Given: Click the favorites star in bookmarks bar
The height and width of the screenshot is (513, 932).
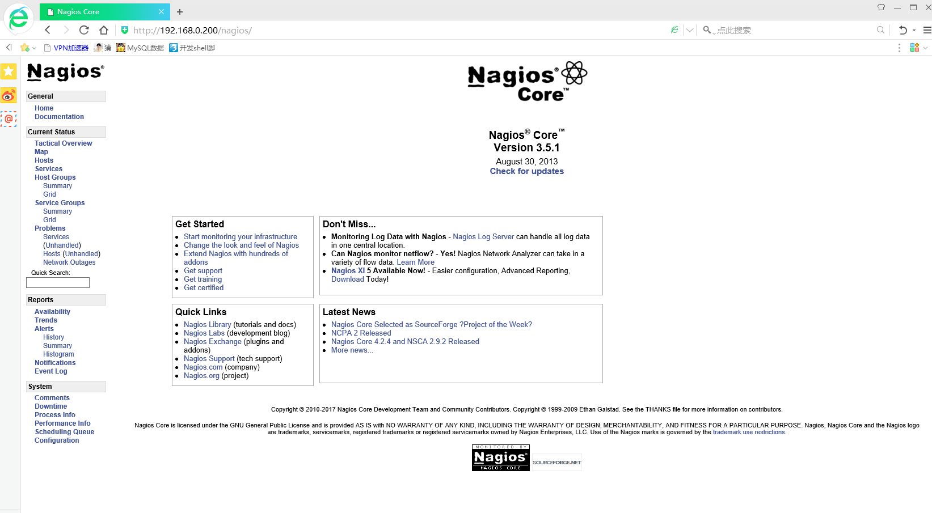Looking at the screenshot, I should point(24,48).
